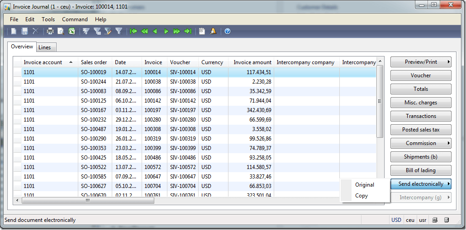Click voucher cell SIV-100647
Screen dimensions: 466x230
[x=183, y=177]
